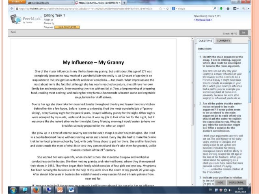Open the address bar history dropdown arrow

(164, 9)
